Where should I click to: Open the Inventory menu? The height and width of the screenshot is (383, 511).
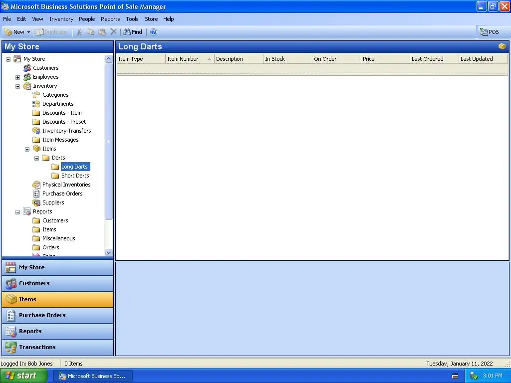tap(61, 19)
